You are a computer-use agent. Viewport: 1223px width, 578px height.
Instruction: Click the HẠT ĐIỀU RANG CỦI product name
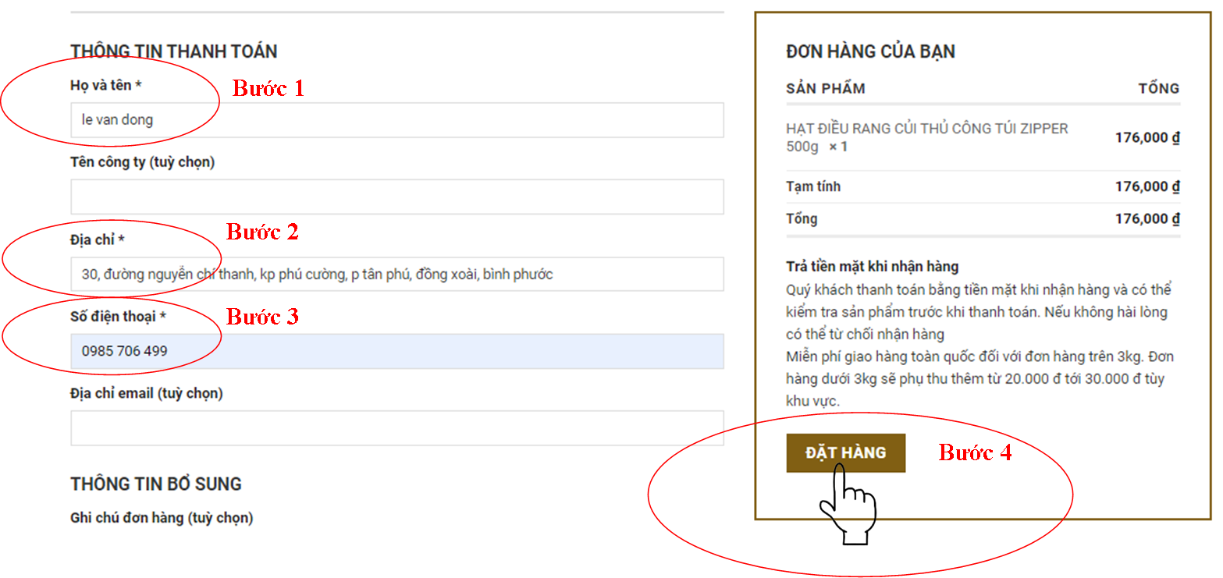click(926, 129)
